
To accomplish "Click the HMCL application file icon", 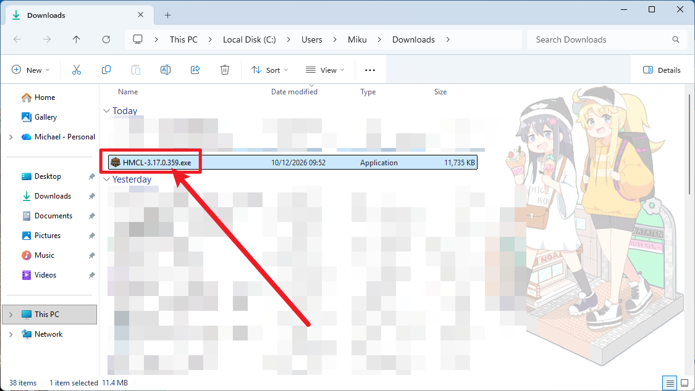I will (x=116, y=162).
